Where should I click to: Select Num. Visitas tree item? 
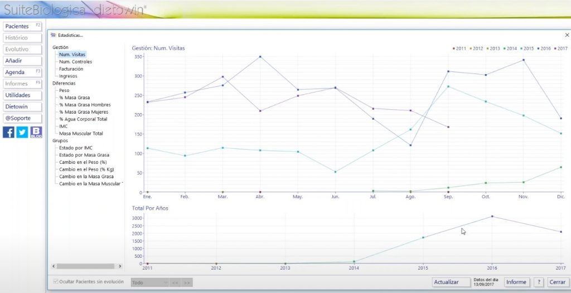pos(72,55)
